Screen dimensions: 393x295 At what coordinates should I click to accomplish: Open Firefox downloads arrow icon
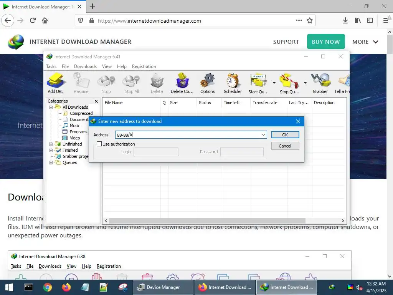pos(345,21)
